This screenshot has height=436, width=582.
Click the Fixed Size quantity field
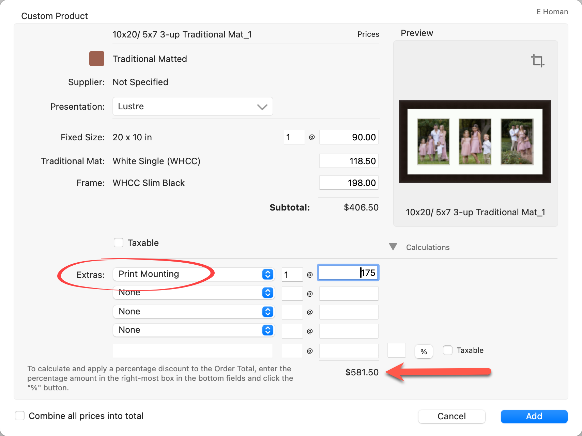294,137
